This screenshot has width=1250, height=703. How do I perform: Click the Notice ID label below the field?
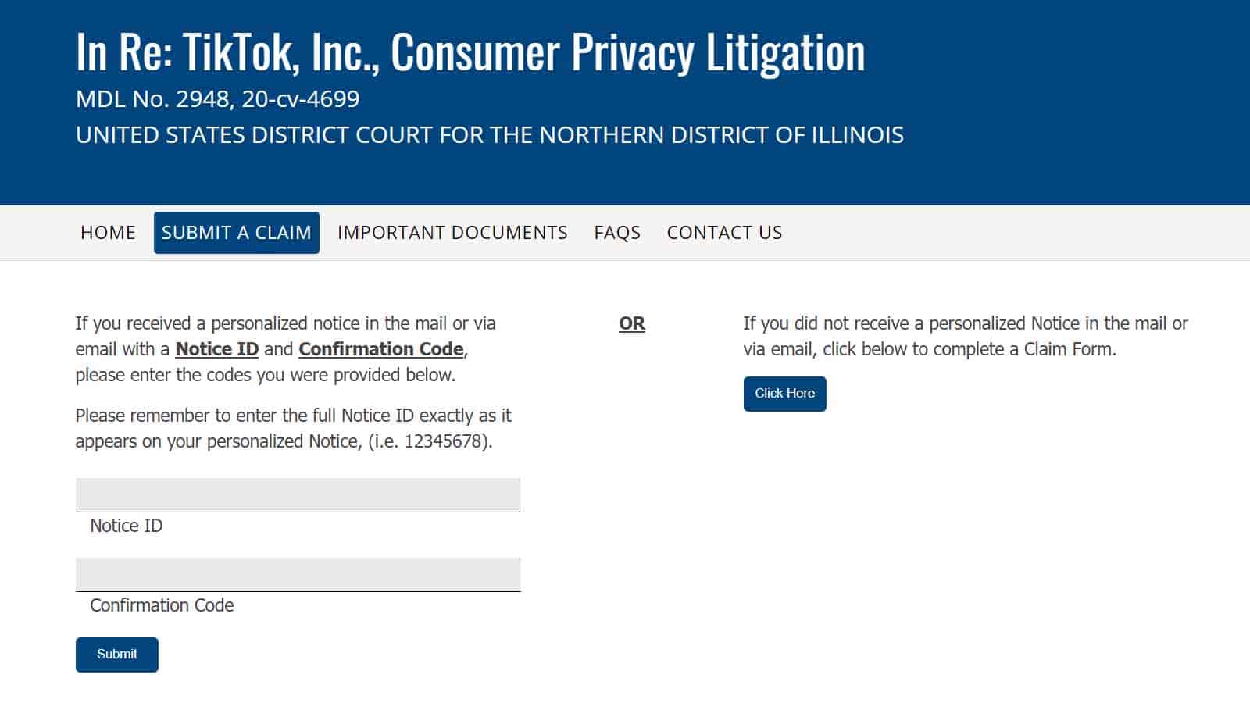point(127,526)
